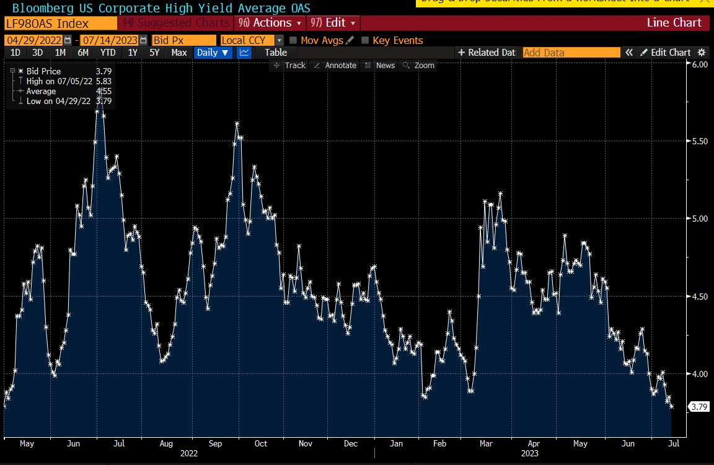Open the start date calendar picker icon
Screen dimensions: 714x465
[x=68, y=40]
